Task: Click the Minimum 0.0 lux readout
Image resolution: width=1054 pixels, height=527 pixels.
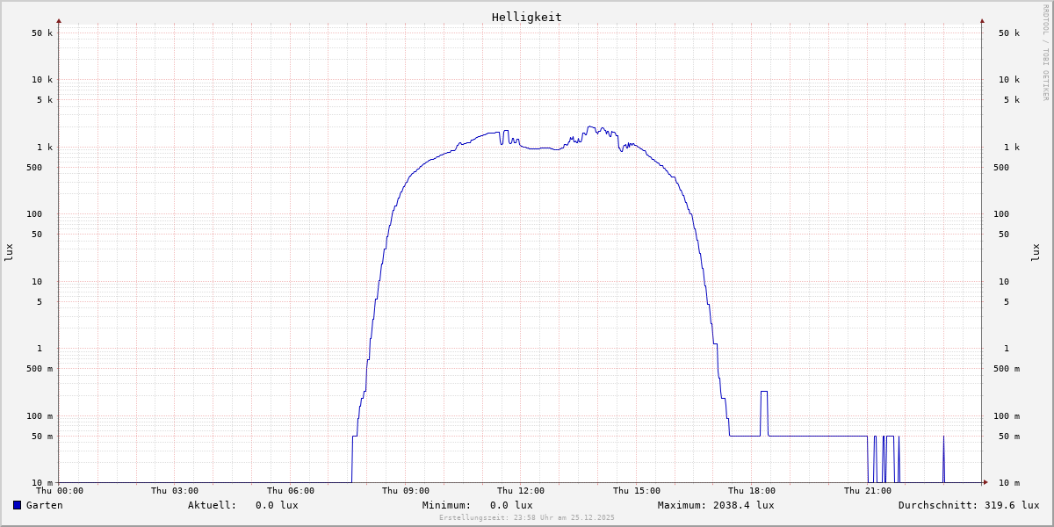Action: [x=477, y=505]
